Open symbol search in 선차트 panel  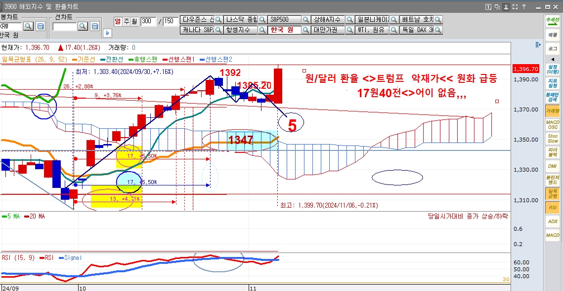83,26
